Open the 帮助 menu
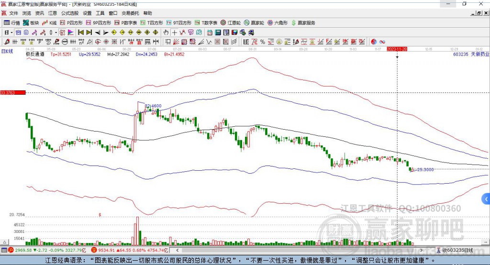Viewport: 490px width, 265px height. coord(147,13)
